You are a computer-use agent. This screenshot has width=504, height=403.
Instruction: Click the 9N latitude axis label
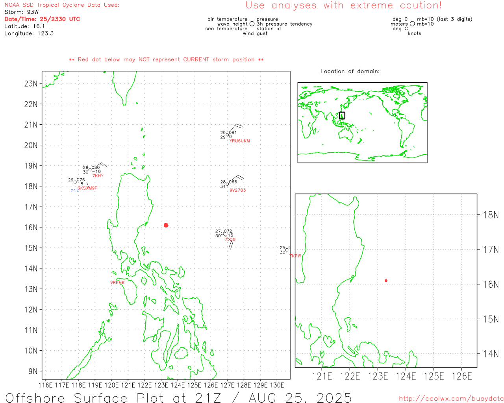[33, 371]
